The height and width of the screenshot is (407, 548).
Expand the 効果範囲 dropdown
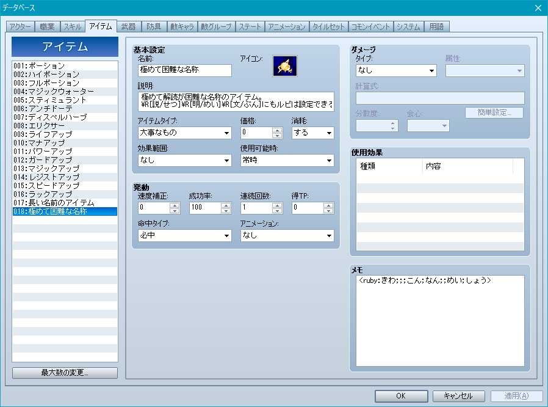(x=184, y=160)
